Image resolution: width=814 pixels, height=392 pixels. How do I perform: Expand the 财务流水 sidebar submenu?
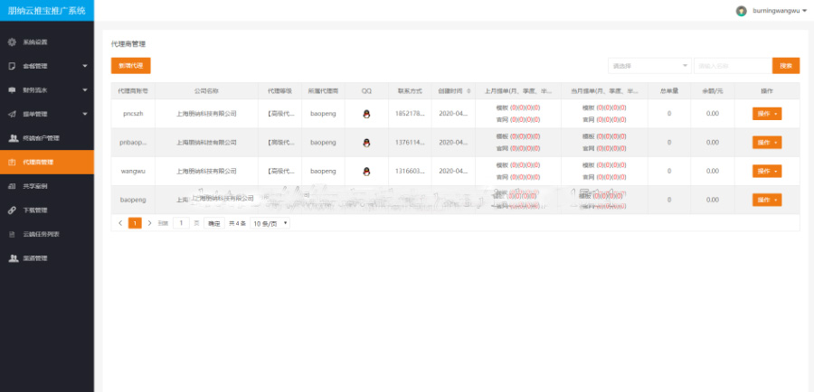(84, 89)
